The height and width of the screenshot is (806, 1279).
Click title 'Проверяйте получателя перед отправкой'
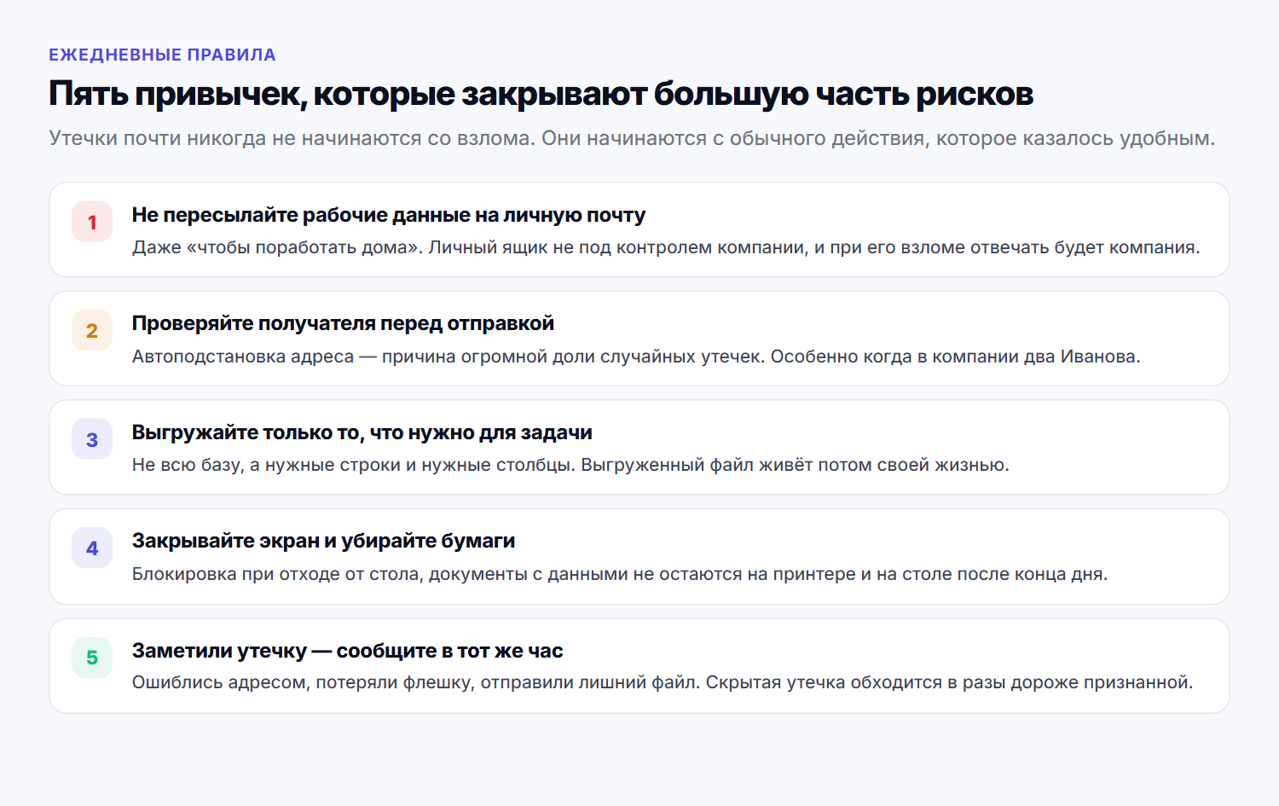343,323
